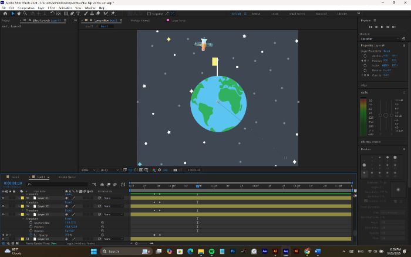
Task: Open the Animation menu
Action: coord(65,8)
